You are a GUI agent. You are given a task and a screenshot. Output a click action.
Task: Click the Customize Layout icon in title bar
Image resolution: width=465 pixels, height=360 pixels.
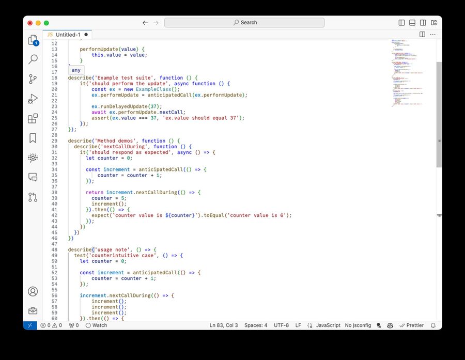[434, 23]
